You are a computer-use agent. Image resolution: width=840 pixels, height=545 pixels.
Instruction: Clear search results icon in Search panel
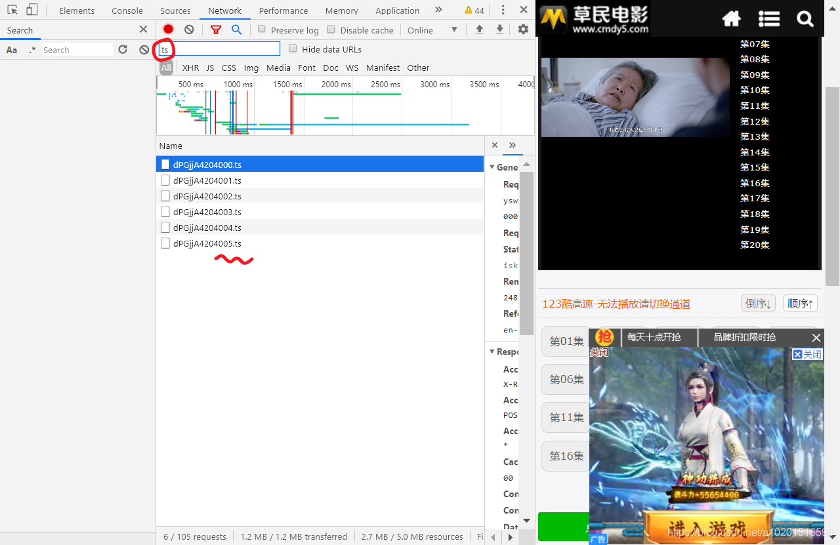click(x=144, y=50)
